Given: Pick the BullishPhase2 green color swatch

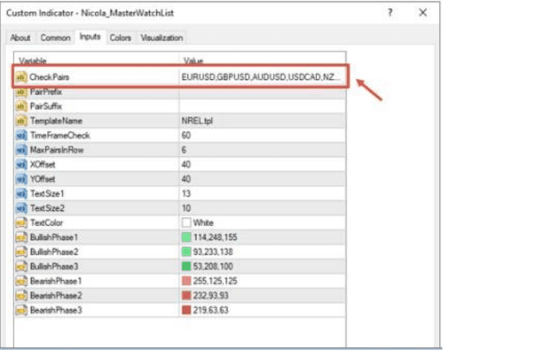Looking at the screenshot, I should 186,251.
